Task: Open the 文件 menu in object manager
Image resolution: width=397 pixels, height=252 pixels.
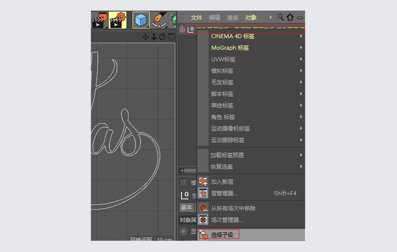Action: point(196,18)
